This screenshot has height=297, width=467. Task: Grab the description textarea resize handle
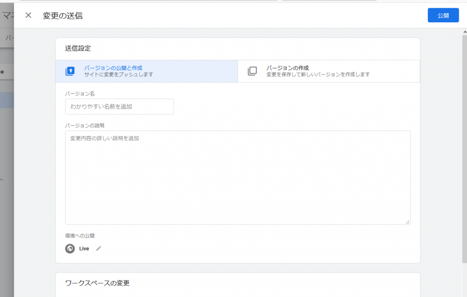[407, 222]
